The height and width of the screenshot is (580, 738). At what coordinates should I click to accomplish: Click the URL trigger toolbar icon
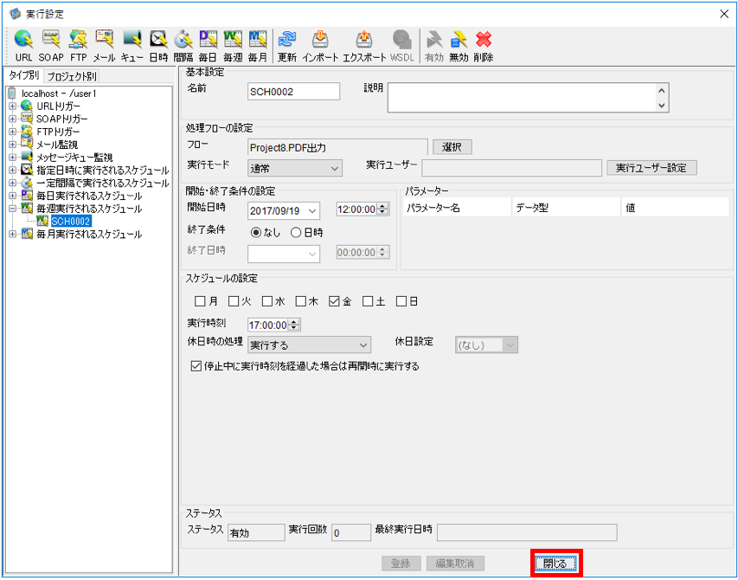click(x=23, y=46)
